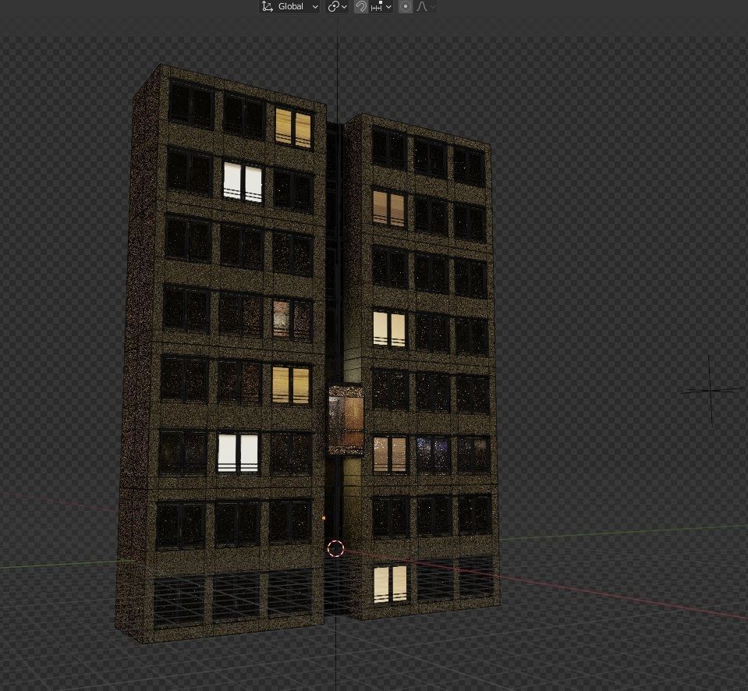Toggle snapping magnet icon
The width and height of the screenshot is (748, 691).
click(x=361, y=7)
